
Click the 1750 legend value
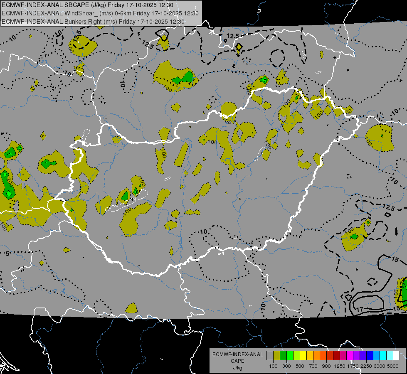[x=353, y=366]
